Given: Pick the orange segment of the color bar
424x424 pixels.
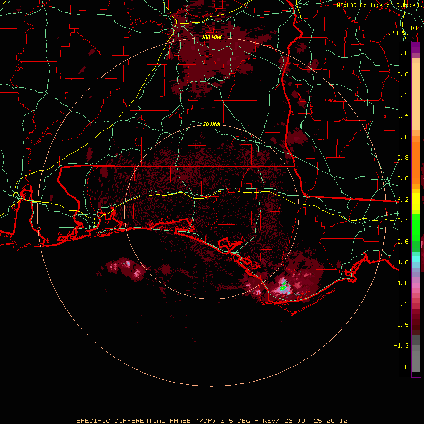Looking at the screenshot, I should pos(416,162).
